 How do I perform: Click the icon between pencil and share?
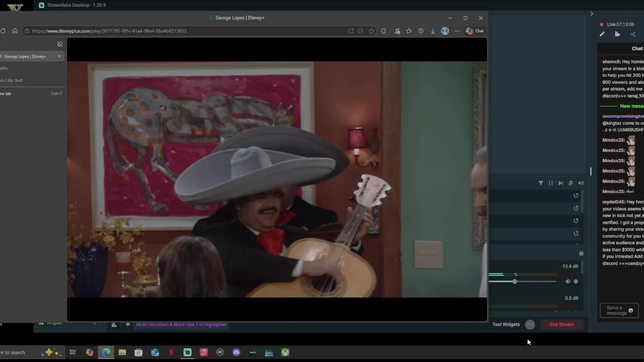point(617,34)
